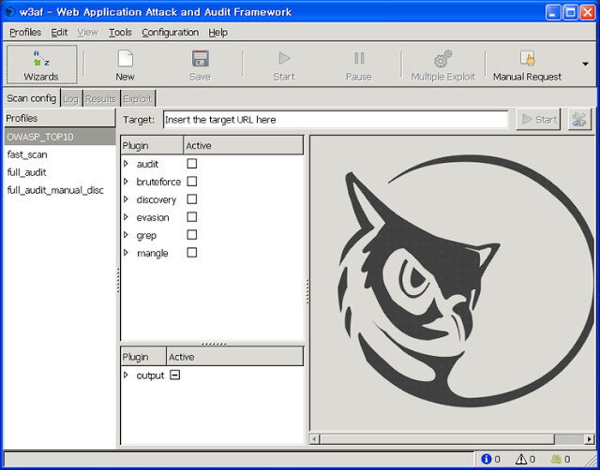This screenshot has height=470, width=600.
Task: Expand the output plugin tree
Action: click(126, 375)
